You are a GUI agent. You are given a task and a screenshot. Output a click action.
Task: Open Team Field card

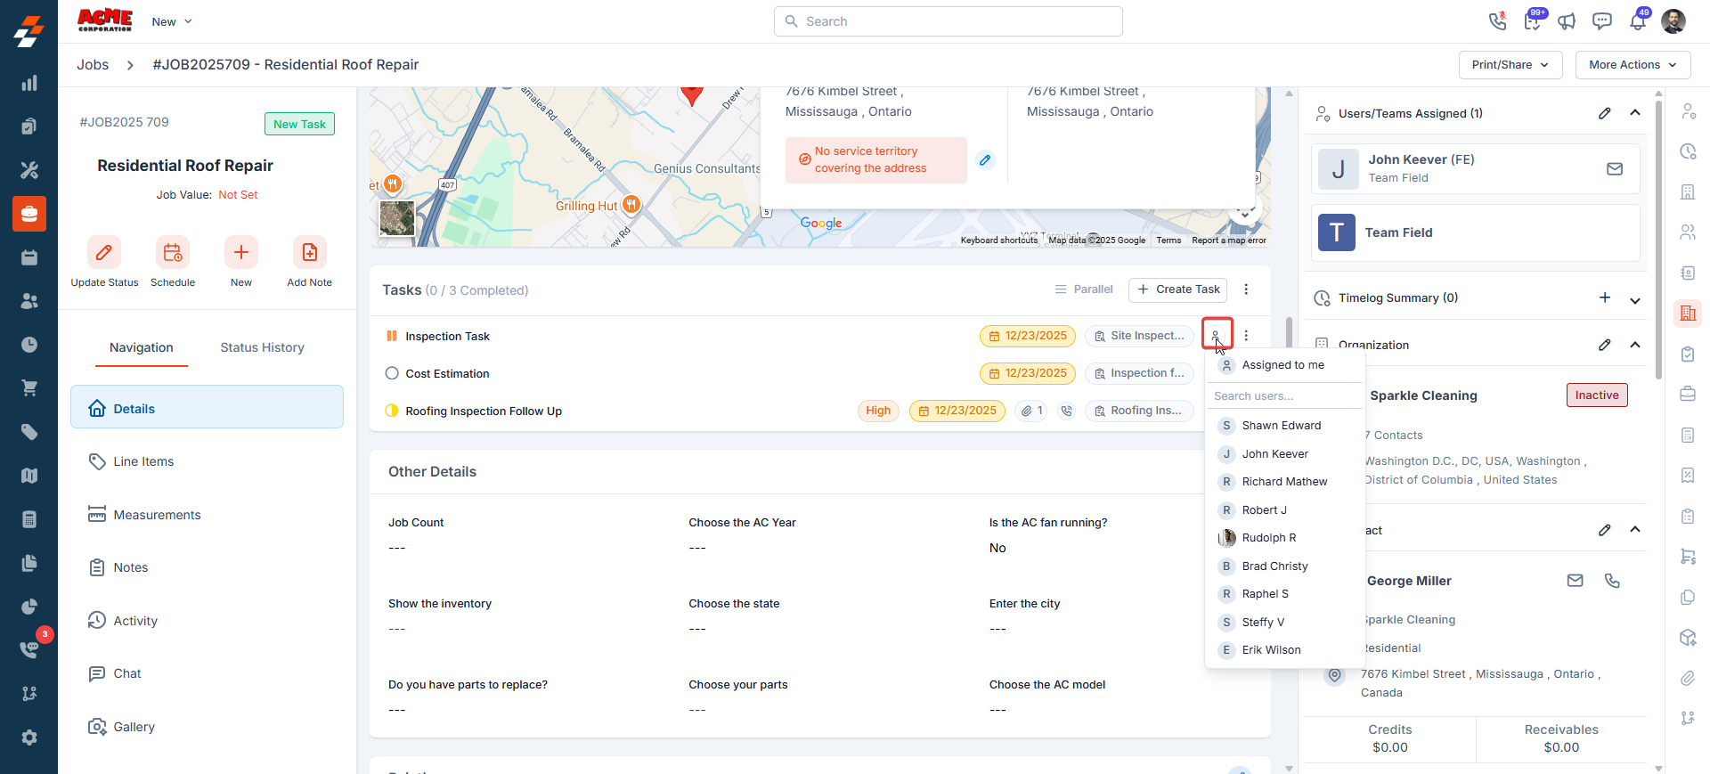pyautogui.click(x=1475, y=232)
